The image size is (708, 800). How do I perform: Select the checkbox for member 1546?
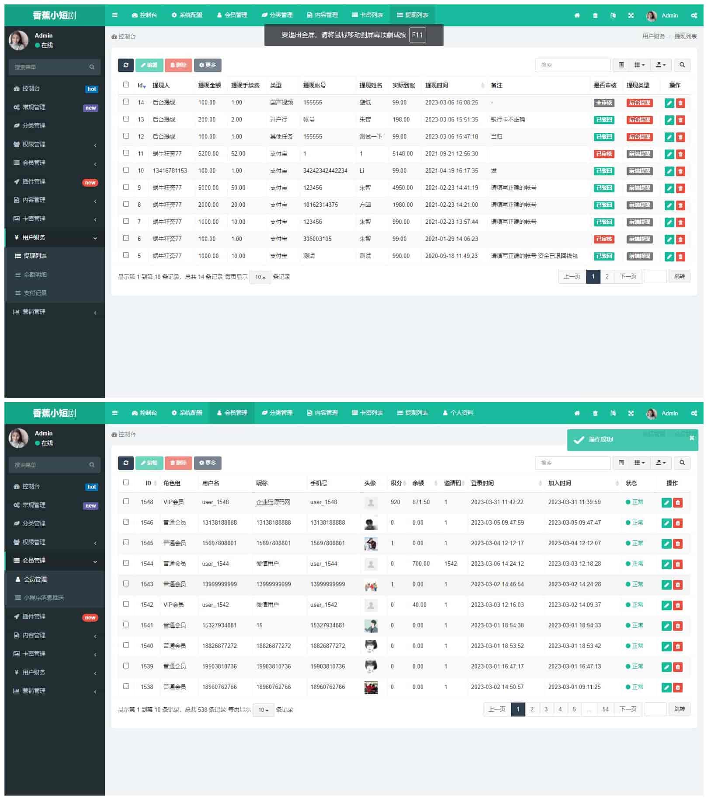pyautogui.click(x=126, y=522)
